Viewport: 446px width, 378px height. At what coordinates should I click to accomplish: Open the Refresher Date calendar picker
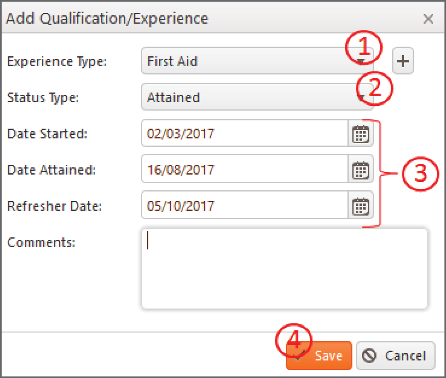pyautogui.click(x=360, y=206)
